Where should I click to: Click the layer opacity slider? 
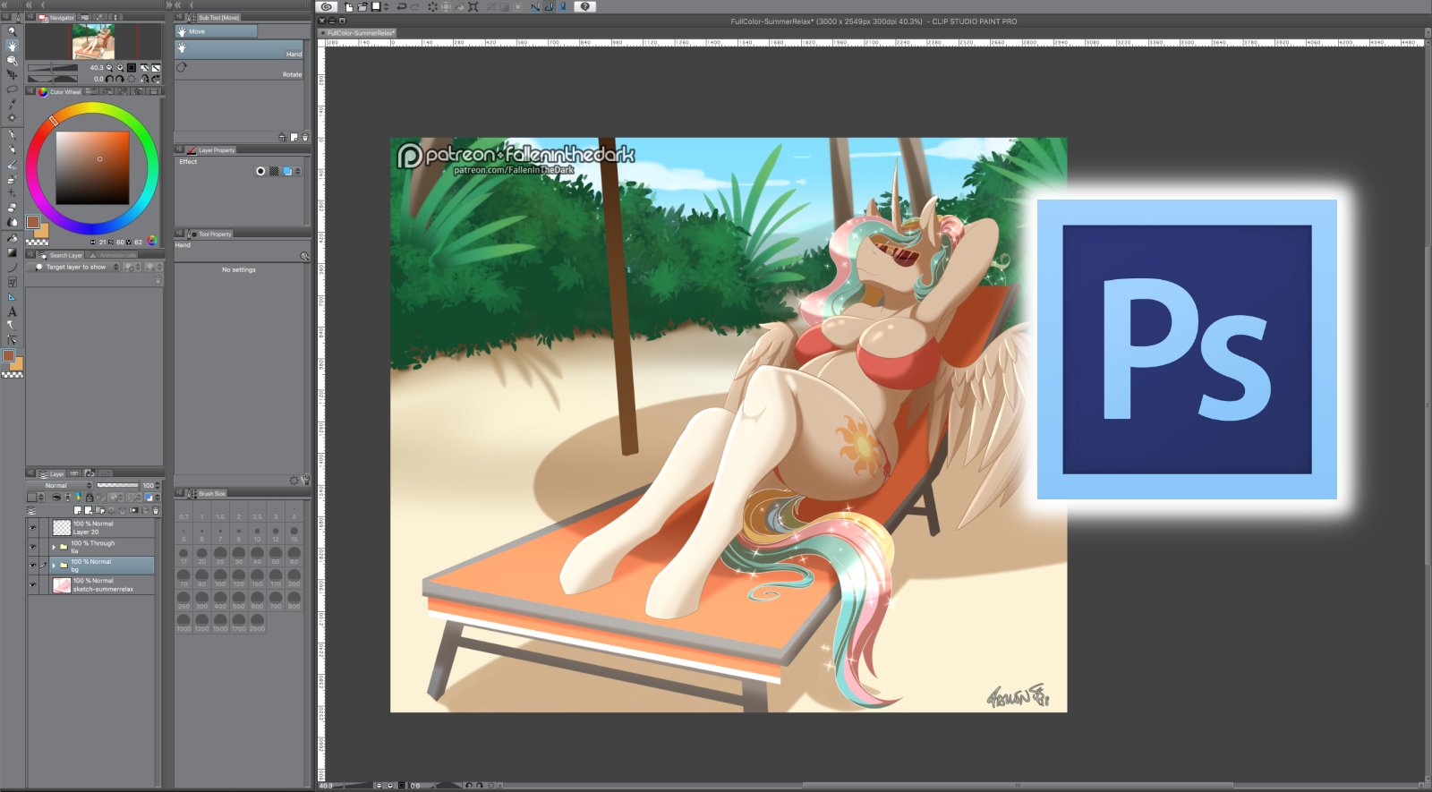tap(117, 485)
